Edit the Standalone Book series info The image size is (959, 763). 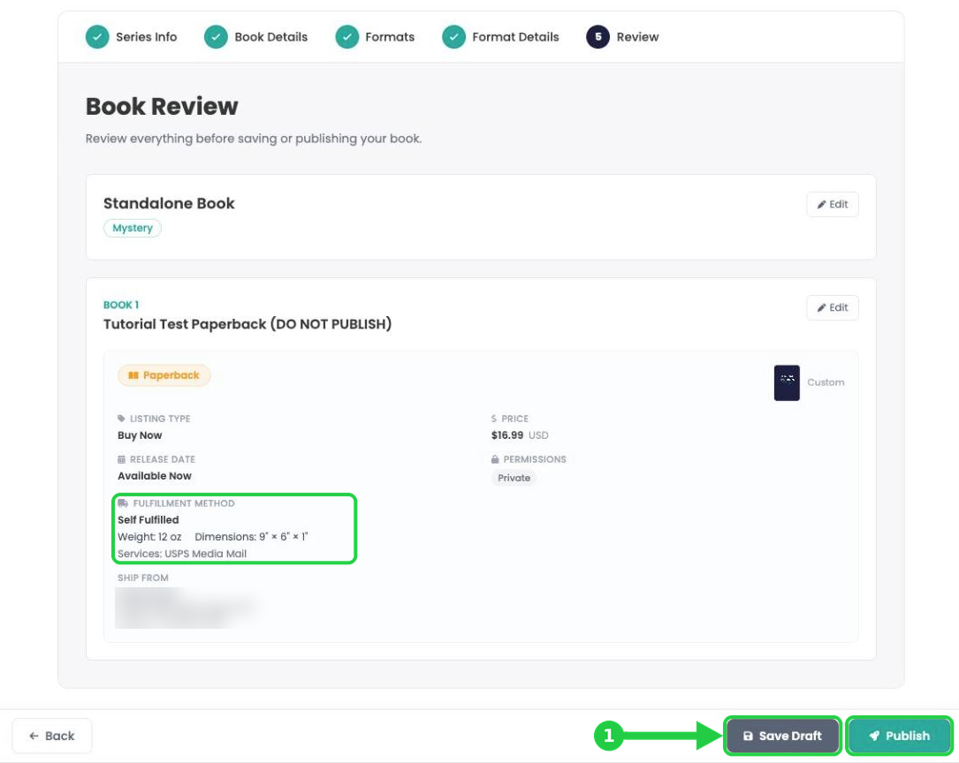pos(833,204)
